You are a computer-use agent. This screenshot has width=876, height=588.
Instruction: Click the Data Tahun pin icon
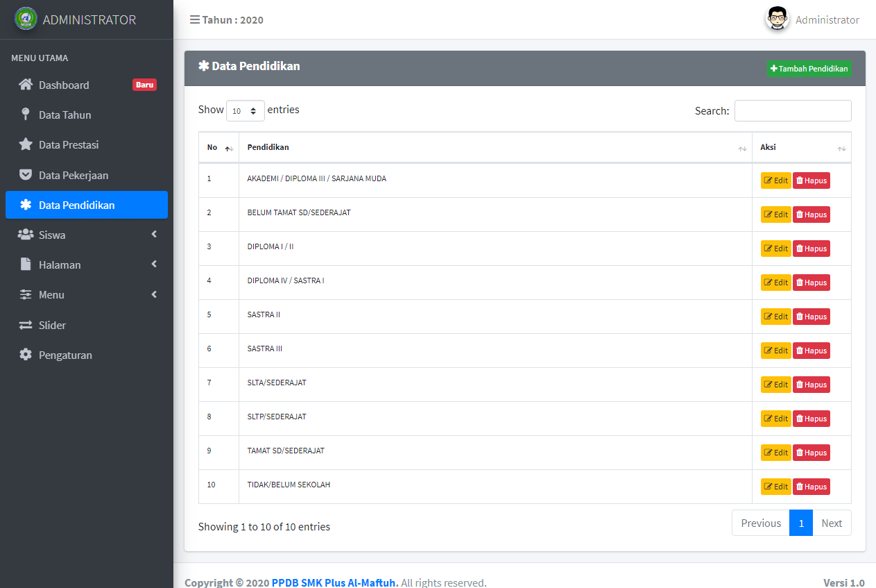pyautogui.click(x=24, y=115)
